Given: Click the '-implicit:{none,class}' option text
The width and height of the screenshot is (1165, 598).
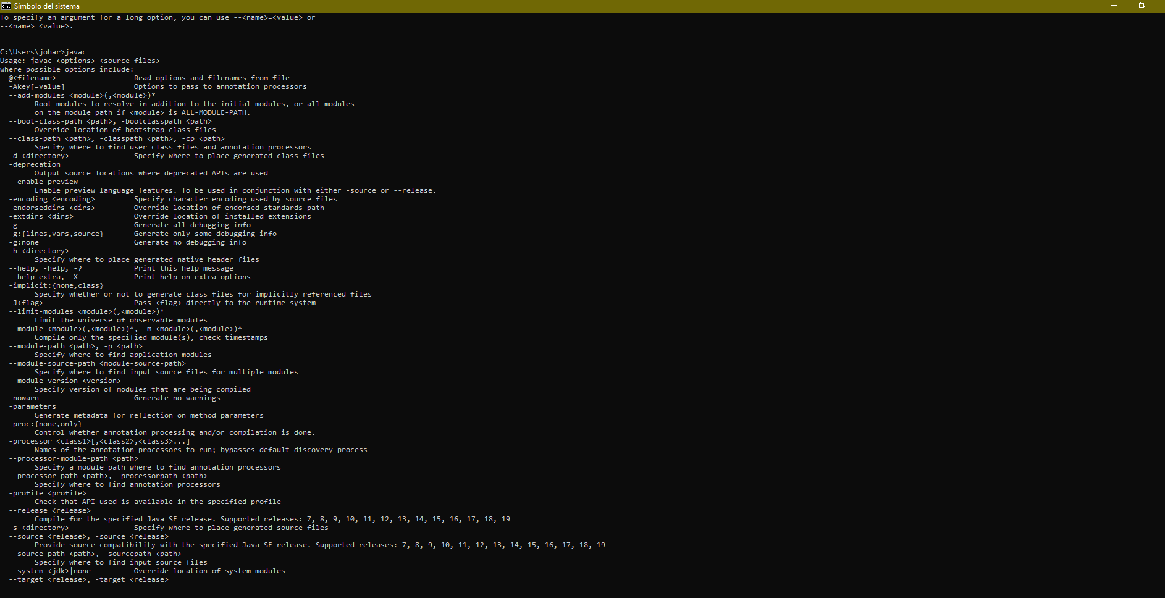Looking at the screenshot, I should pyautogui.click(x=56, y=285).
